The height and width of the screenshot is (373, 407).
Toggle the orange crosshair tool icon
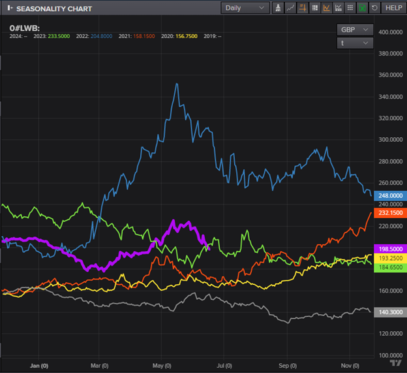point(303,8)
